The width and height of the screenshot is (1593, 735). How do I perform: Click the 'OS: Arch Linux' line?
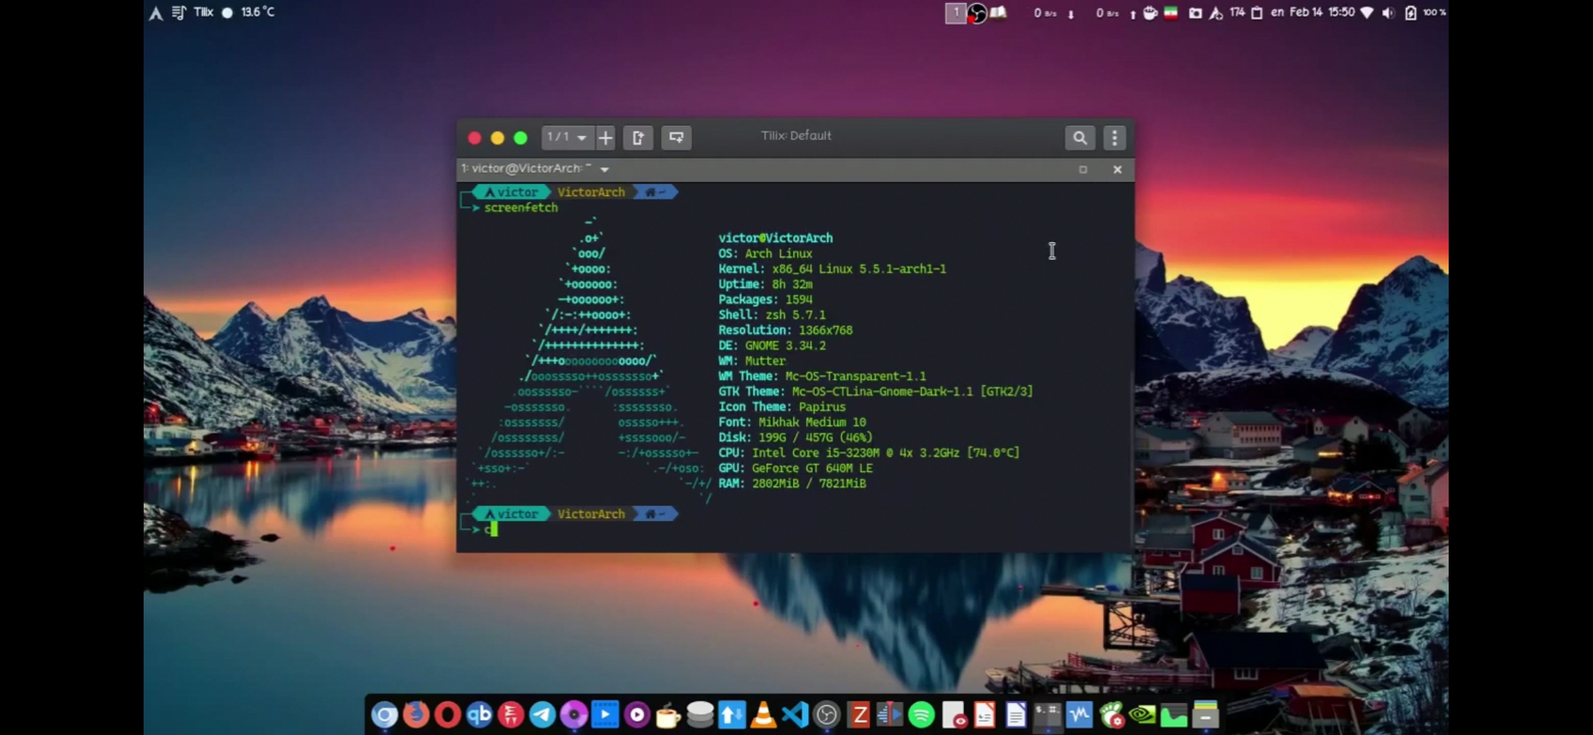765,253
